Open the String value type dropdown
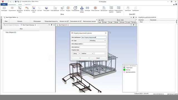 [x=77, y=53]
